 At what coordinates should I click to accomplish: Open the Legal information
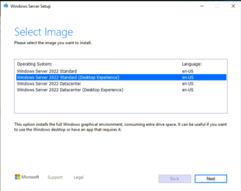pyautogui.click(x=78, y=177)
